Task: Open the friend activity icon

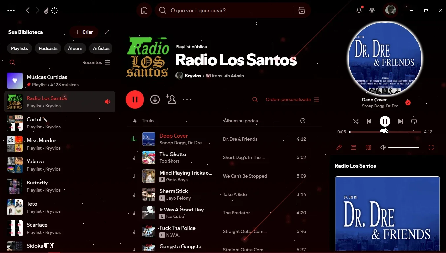Action: (x=372, y=10)
